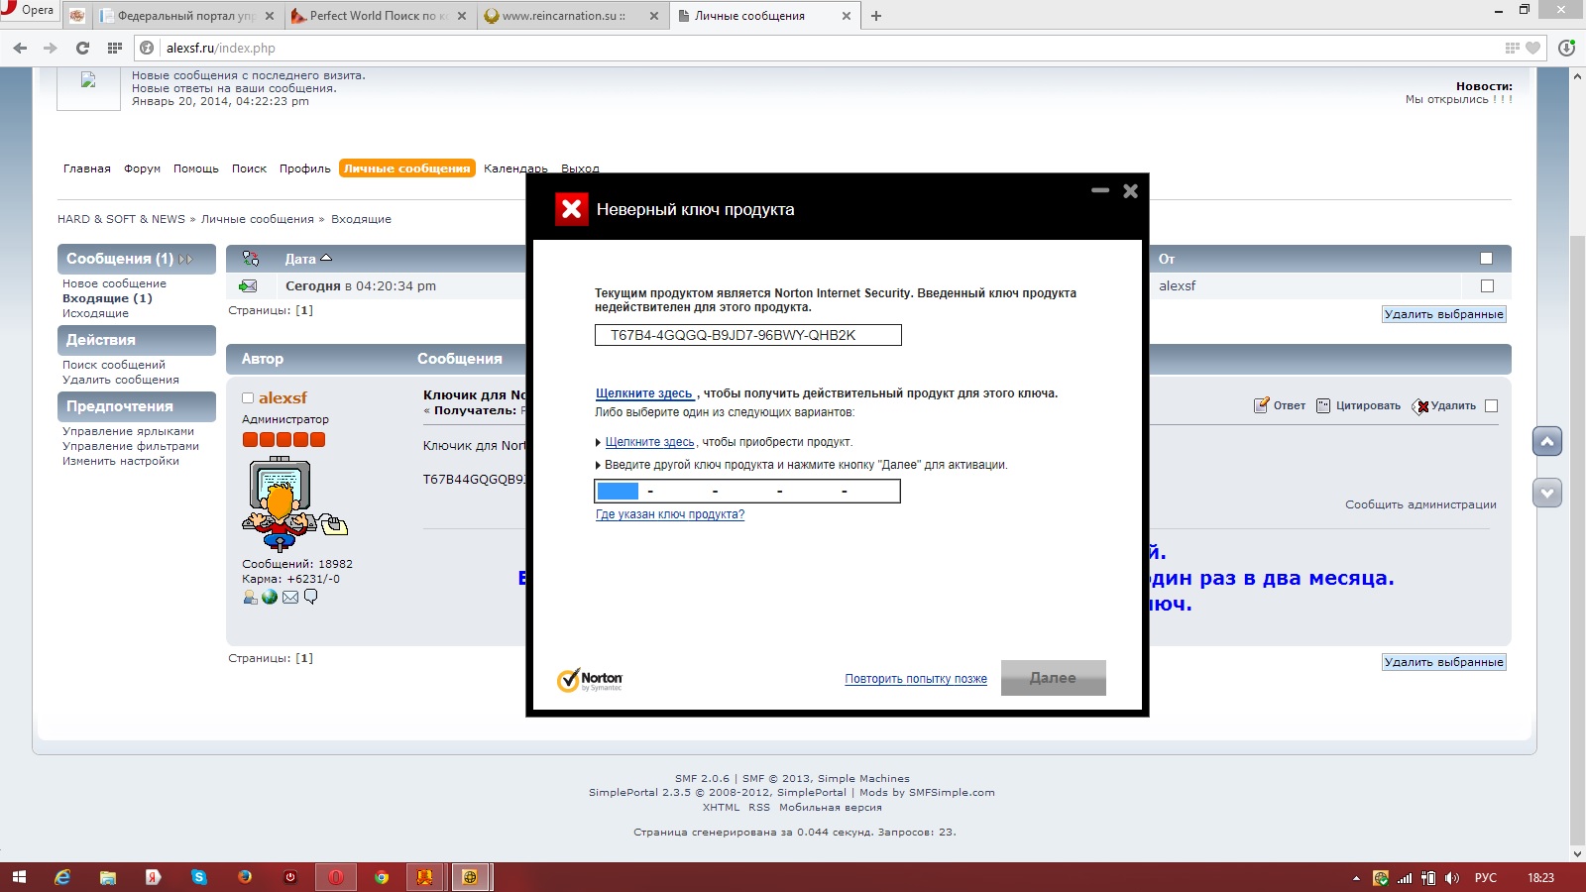The width and height of the screenshot is (1586, 892).
Task: Launch Internet Explorer from the taskbar
Action: (62, 877)
